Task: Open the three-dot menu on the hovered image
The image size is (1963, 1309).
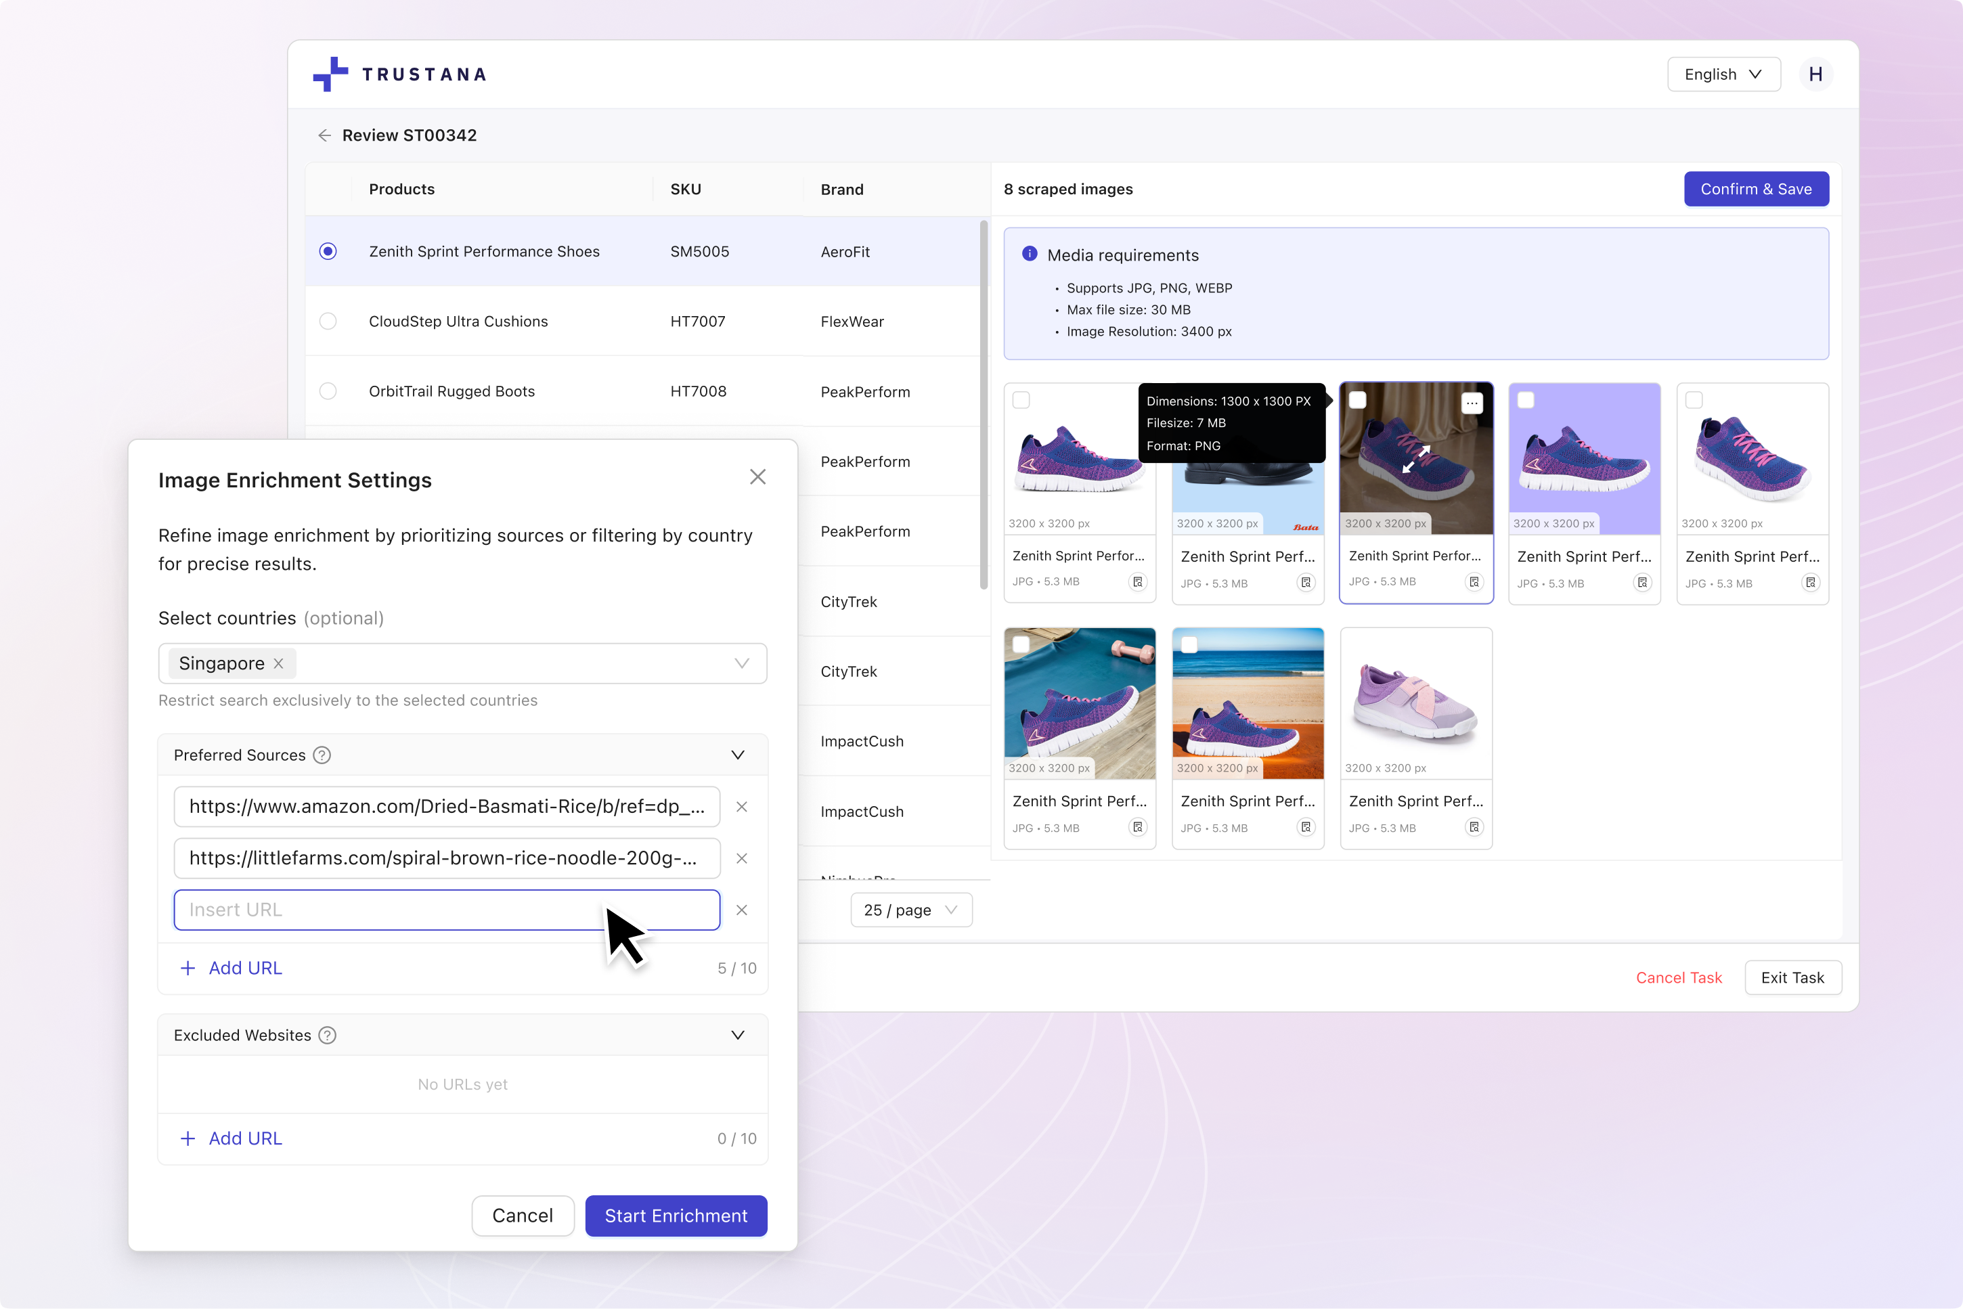Action: [1472, 404]
